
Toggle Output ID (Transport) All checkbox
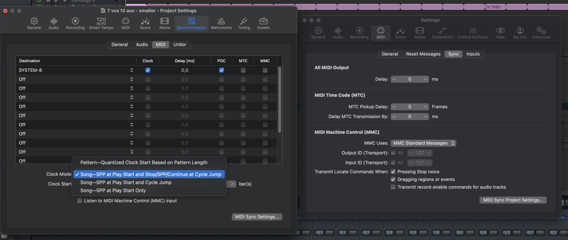point(393,153)
